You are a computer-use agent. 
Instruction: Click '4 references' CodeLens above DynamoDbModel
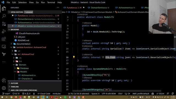click(82, 66)
